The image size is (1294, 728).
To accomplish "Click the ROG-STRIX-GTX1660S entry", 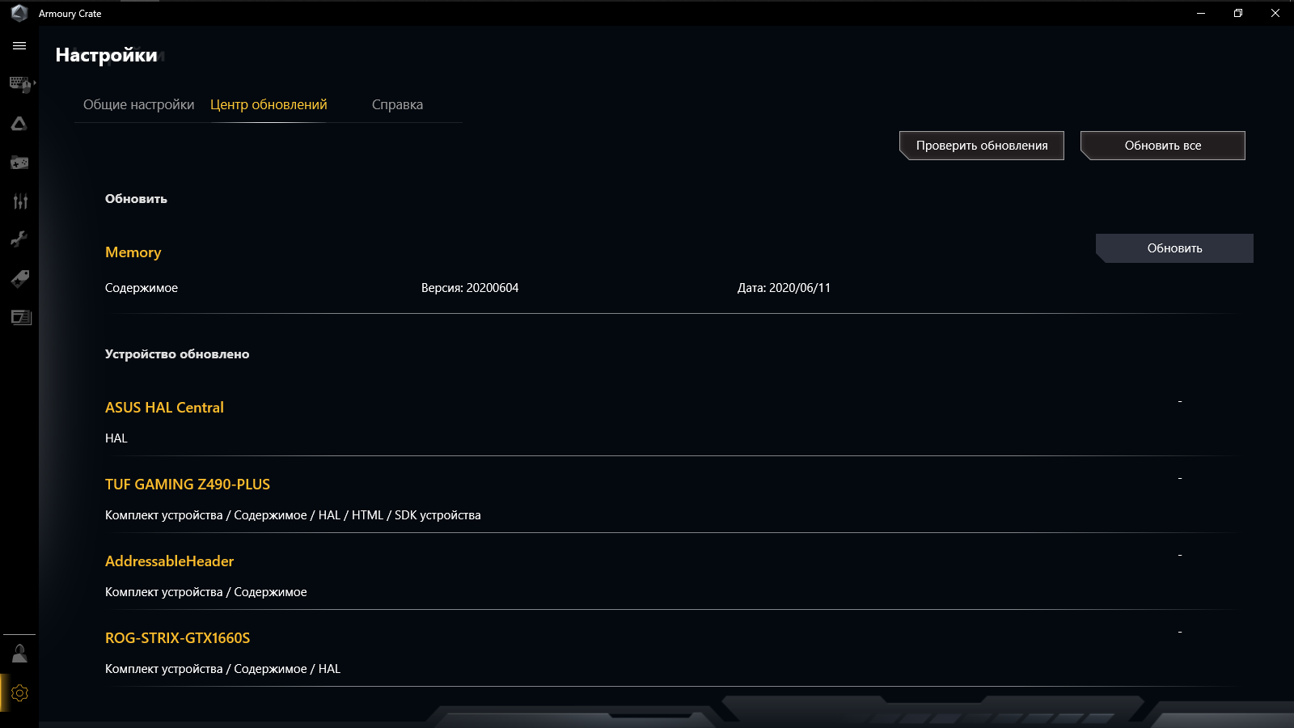I will point(178,638).
